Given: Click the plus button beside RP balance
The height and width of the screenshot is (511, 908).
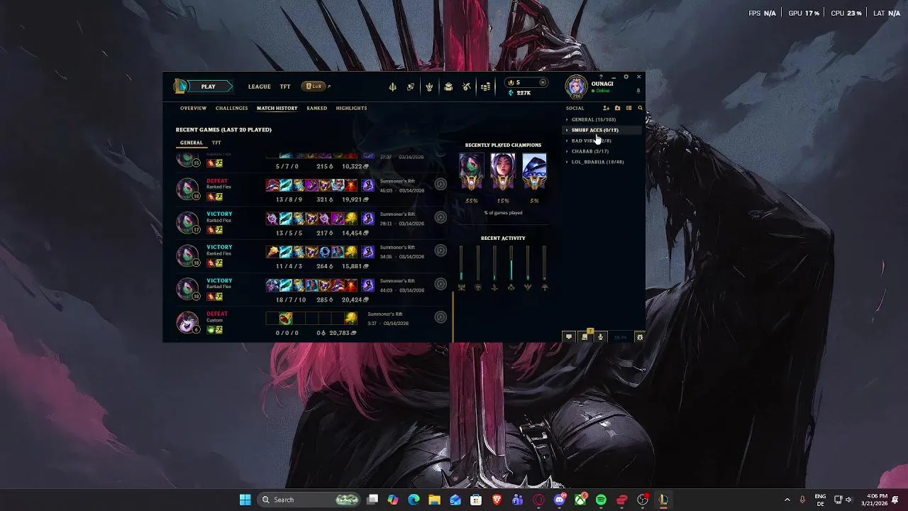Looking at the screenshot, I should click(x=543, y=82).
